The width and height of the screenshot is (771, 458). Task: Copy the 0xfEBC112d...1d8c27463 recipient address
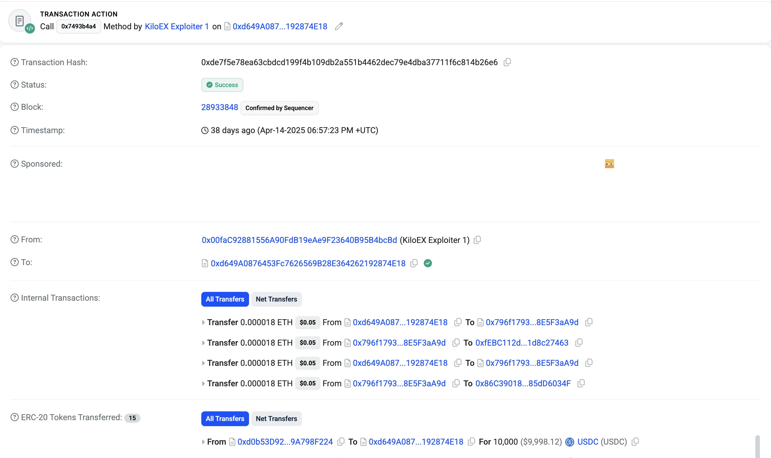[579, 343]
